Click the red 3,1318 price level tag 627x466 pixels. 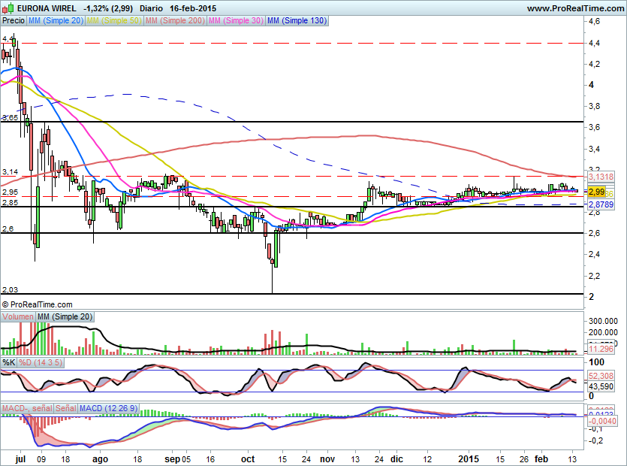coord(600,176)
